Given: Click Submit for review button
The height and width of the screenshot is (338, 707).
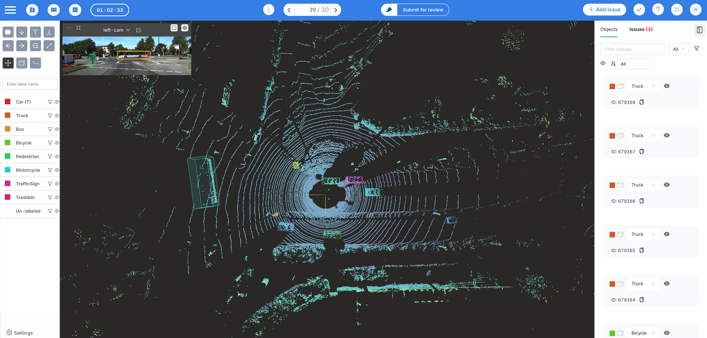Looking at the screenshot, I should tap(423, 10).
